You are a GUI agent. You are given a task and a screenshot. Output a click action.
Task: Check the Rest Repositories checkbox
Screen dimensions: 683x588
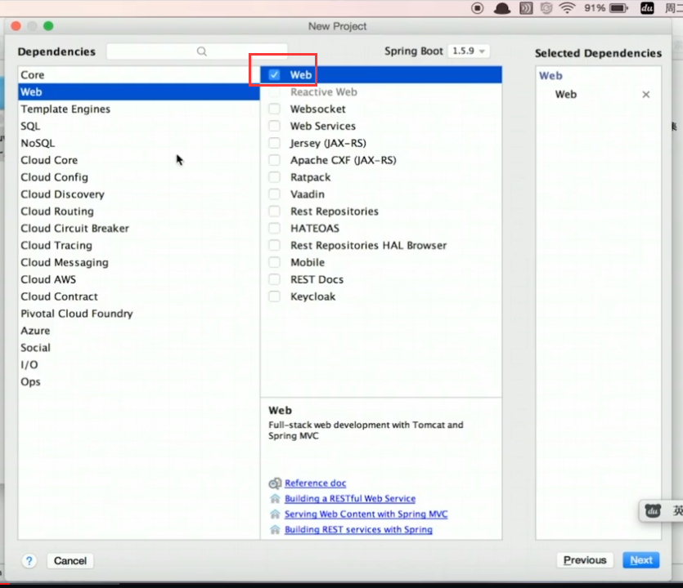(x=274, y=211)
